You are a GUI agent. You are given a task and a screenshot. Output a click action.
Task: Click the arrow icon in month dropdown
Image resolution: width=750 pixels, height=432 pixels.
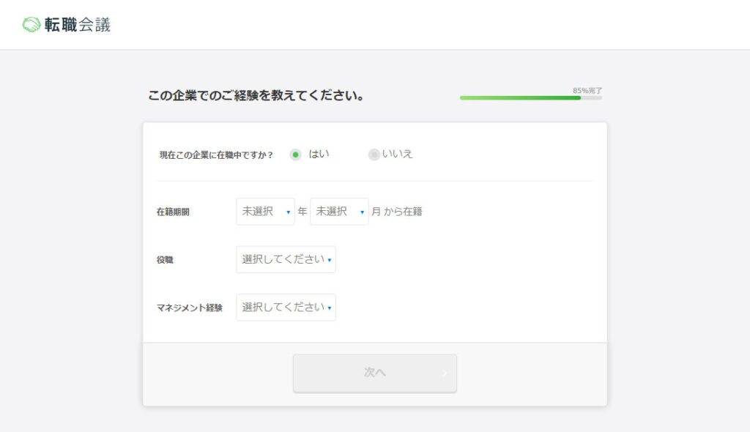pyautogui.click(x=362, y=212)
